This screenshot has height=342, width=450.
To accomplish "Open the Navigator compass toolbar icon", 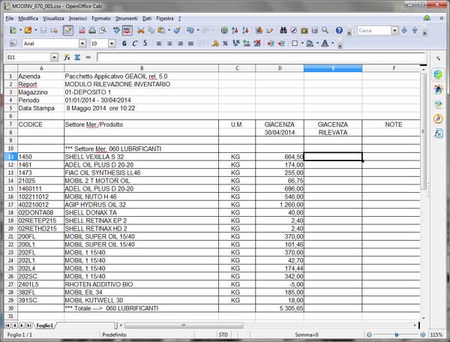I will (x=294, y=30).
